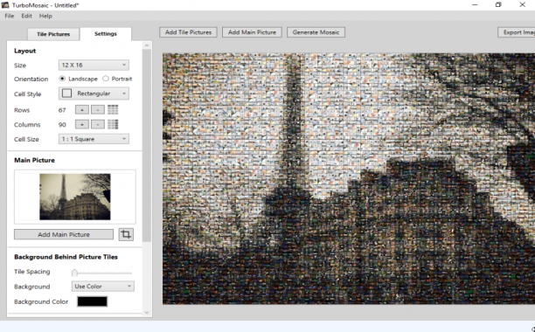Increase Columns with the plus button
The height and width of the screenshot is (332, 535).
click(82, 124)
